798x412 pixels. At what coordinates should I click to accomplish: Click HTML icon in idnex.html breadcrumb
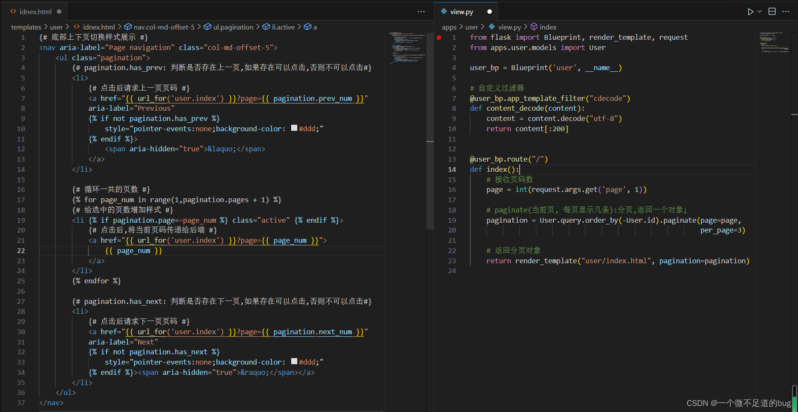coord(77,27)
